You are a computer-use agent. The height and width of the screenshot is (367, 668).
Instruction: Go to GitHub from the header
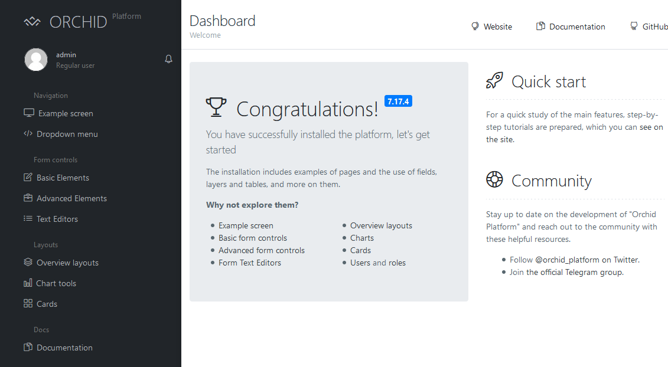click(654, 27)
